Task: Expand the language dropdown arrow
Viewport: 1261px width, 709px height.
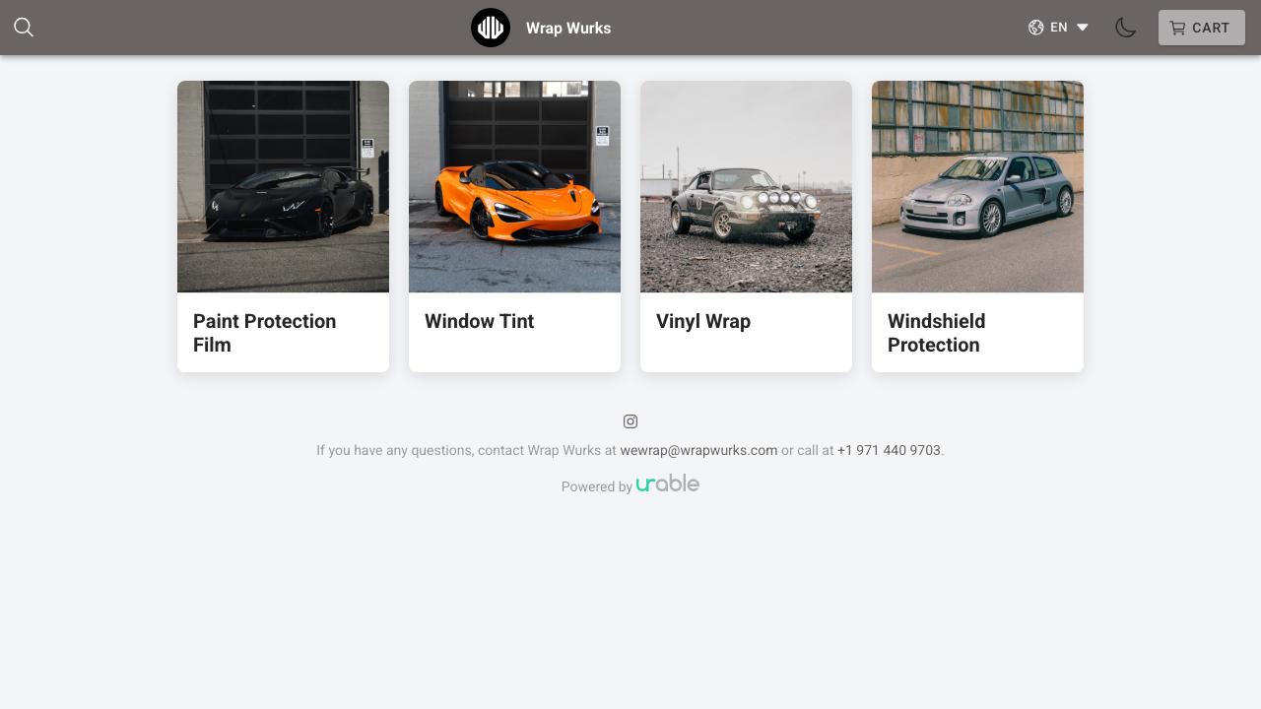Action: point(1083,28)
